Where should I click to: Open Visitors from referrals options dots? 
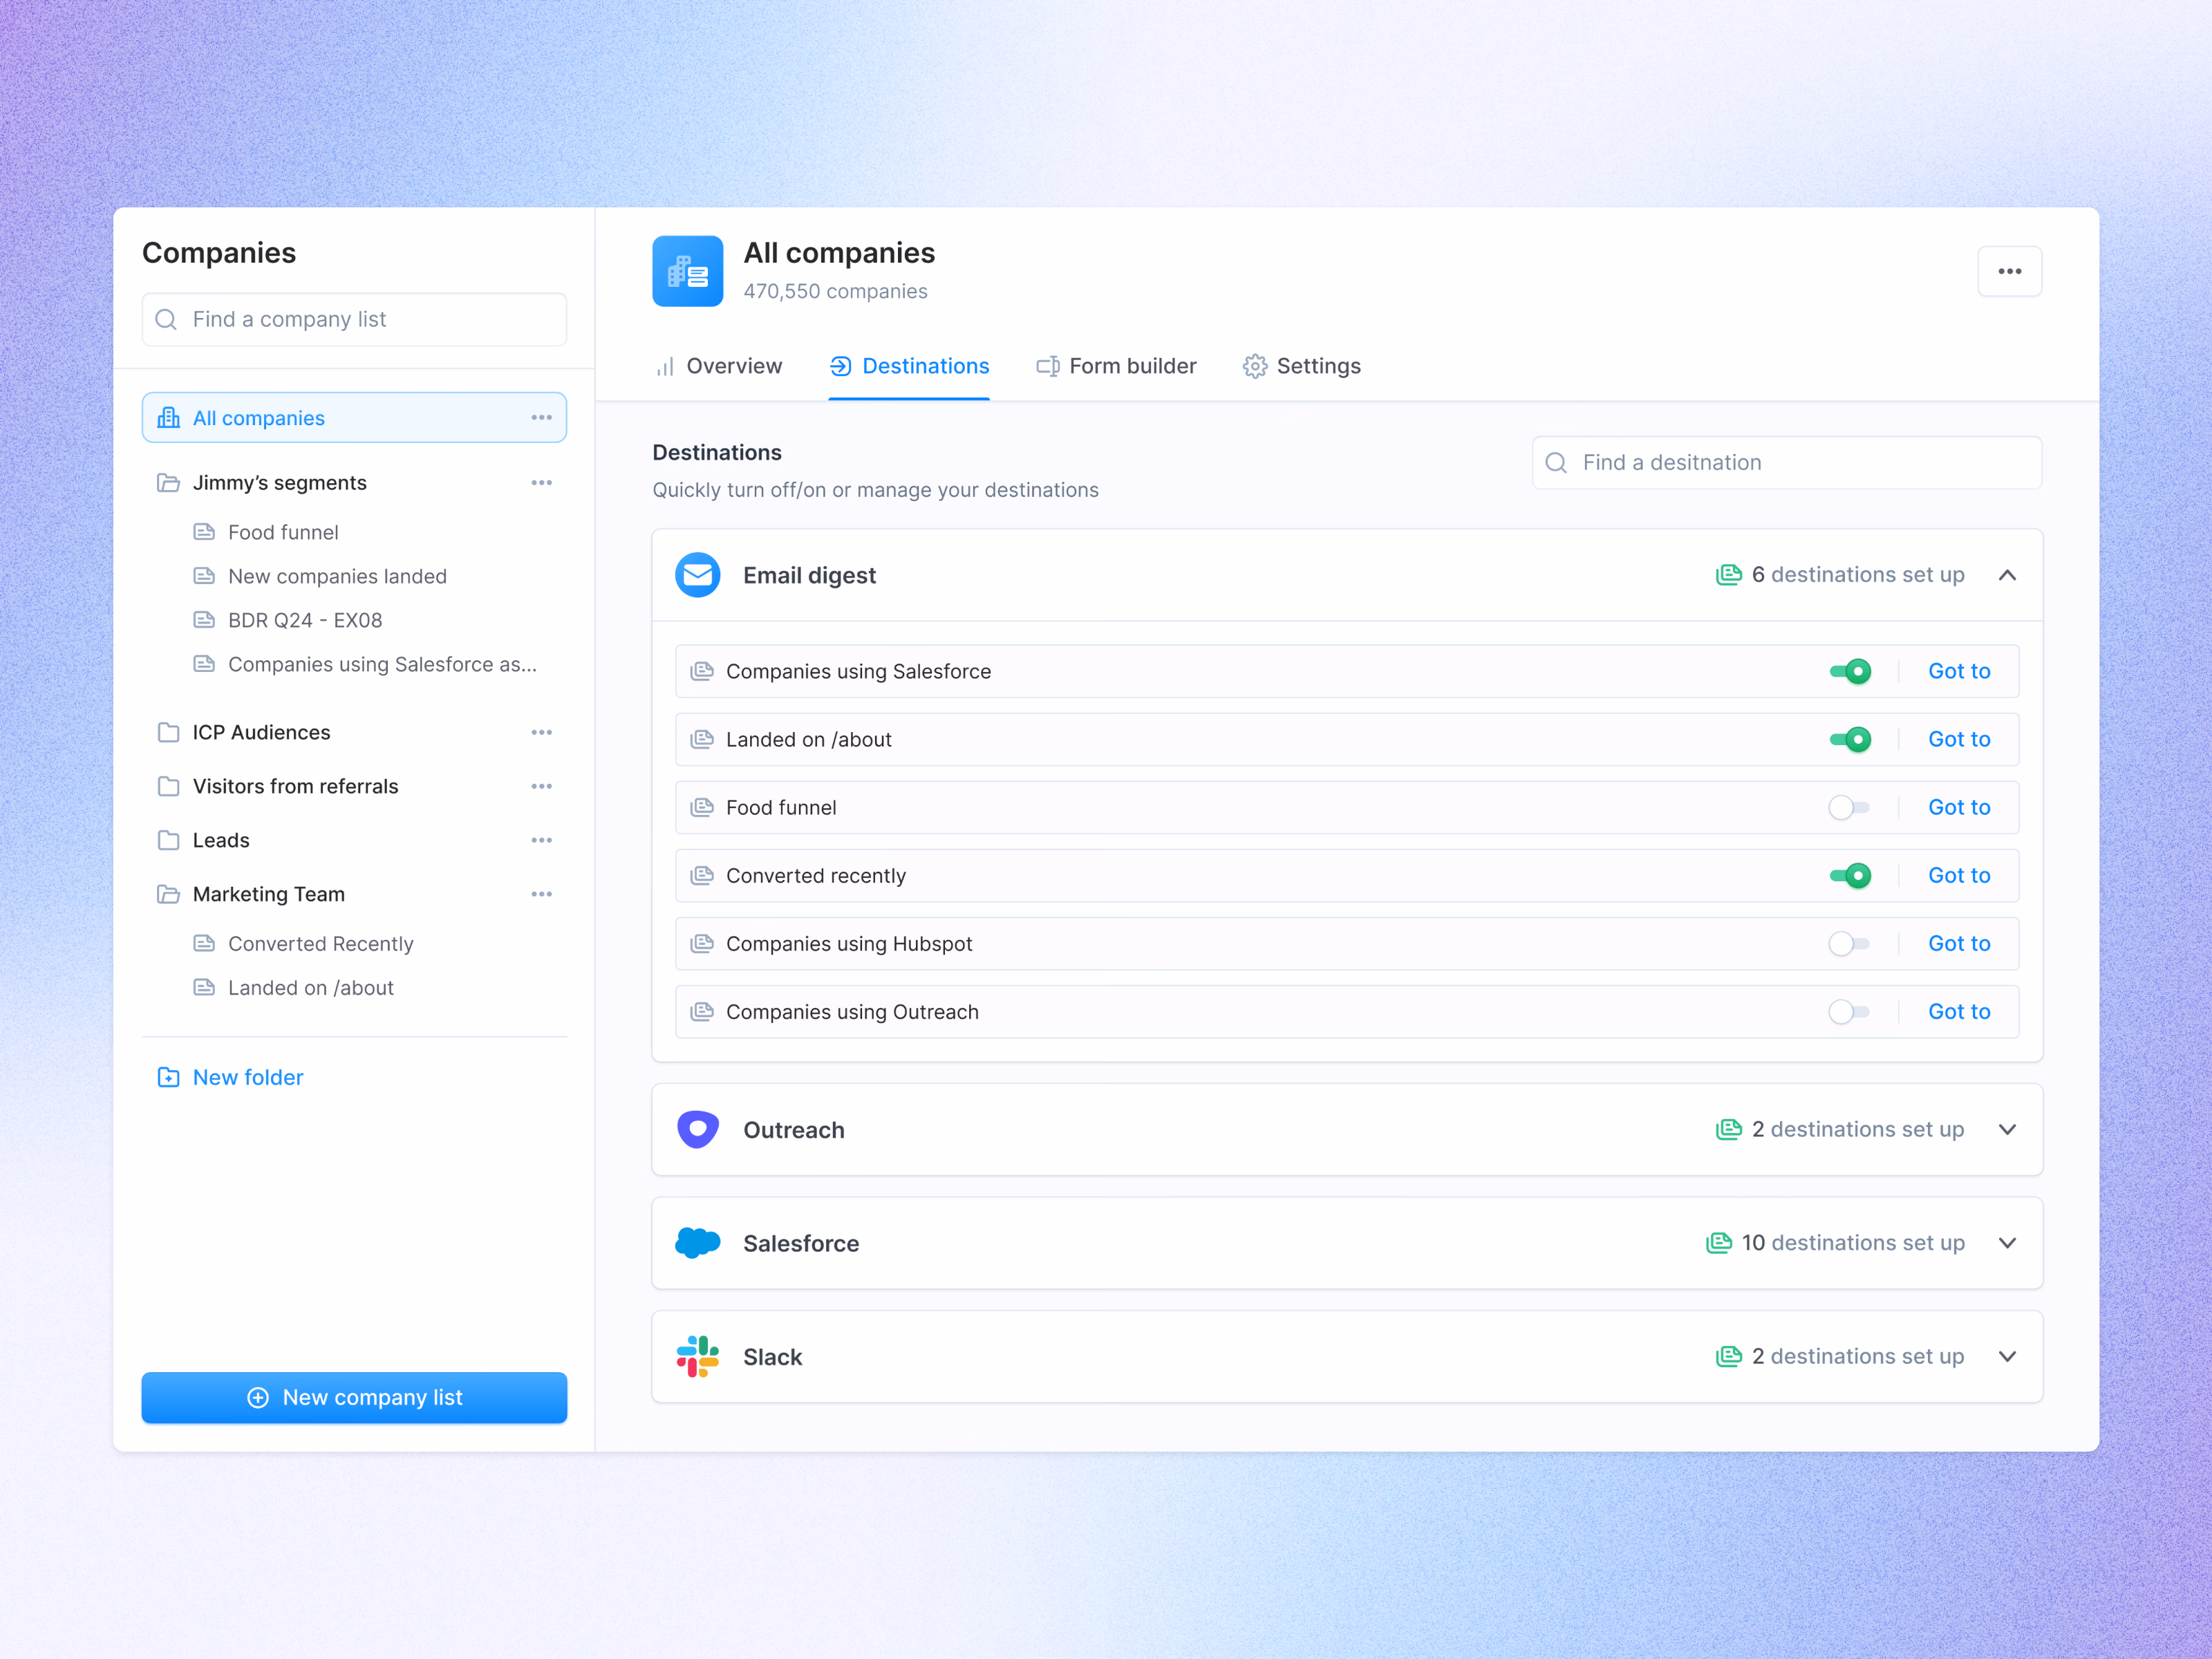542,787
